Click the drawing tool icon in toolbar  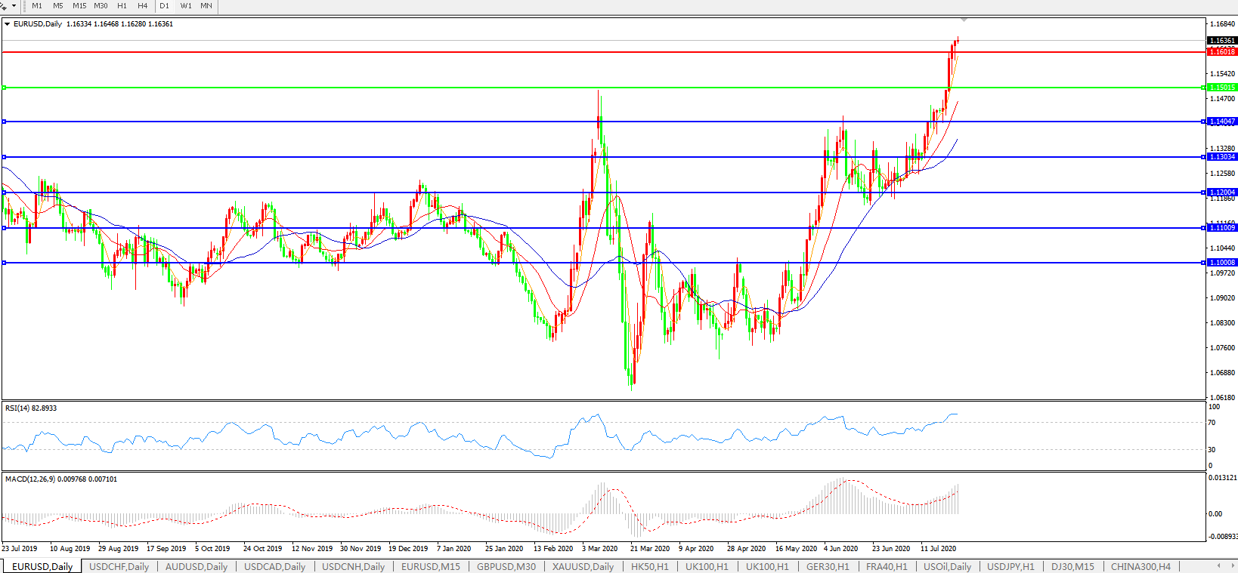click(x=4, y=6)
